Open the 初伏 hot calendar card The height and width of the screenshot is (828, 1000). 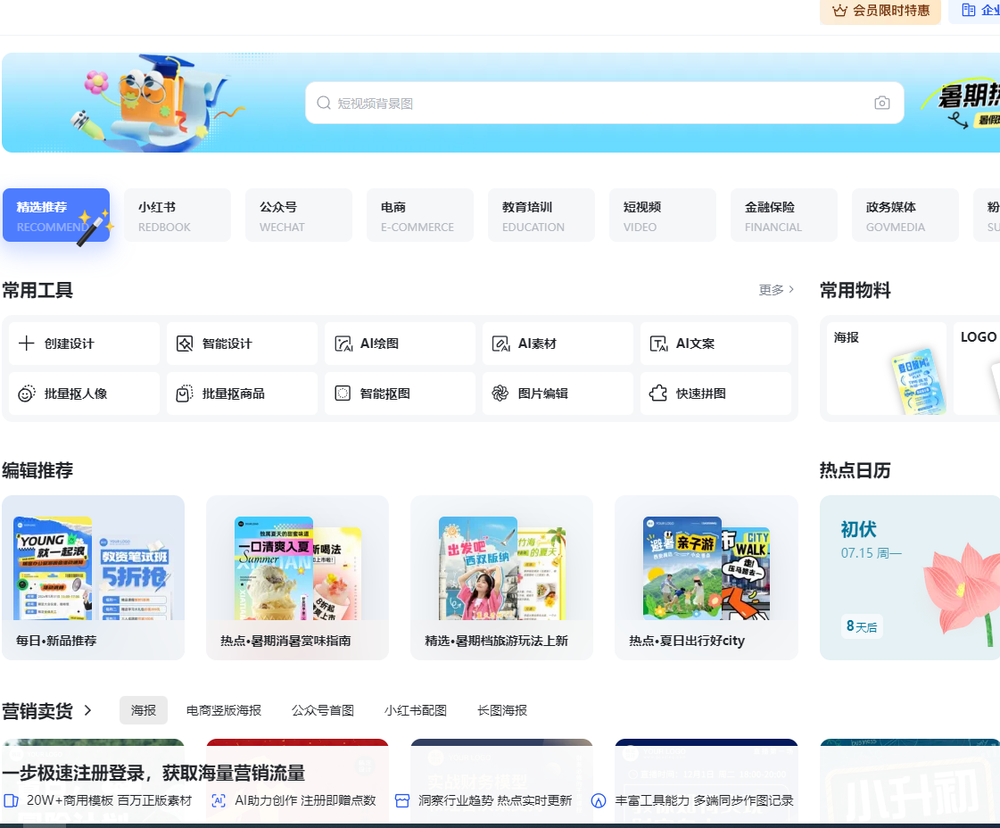coord(910,577)
